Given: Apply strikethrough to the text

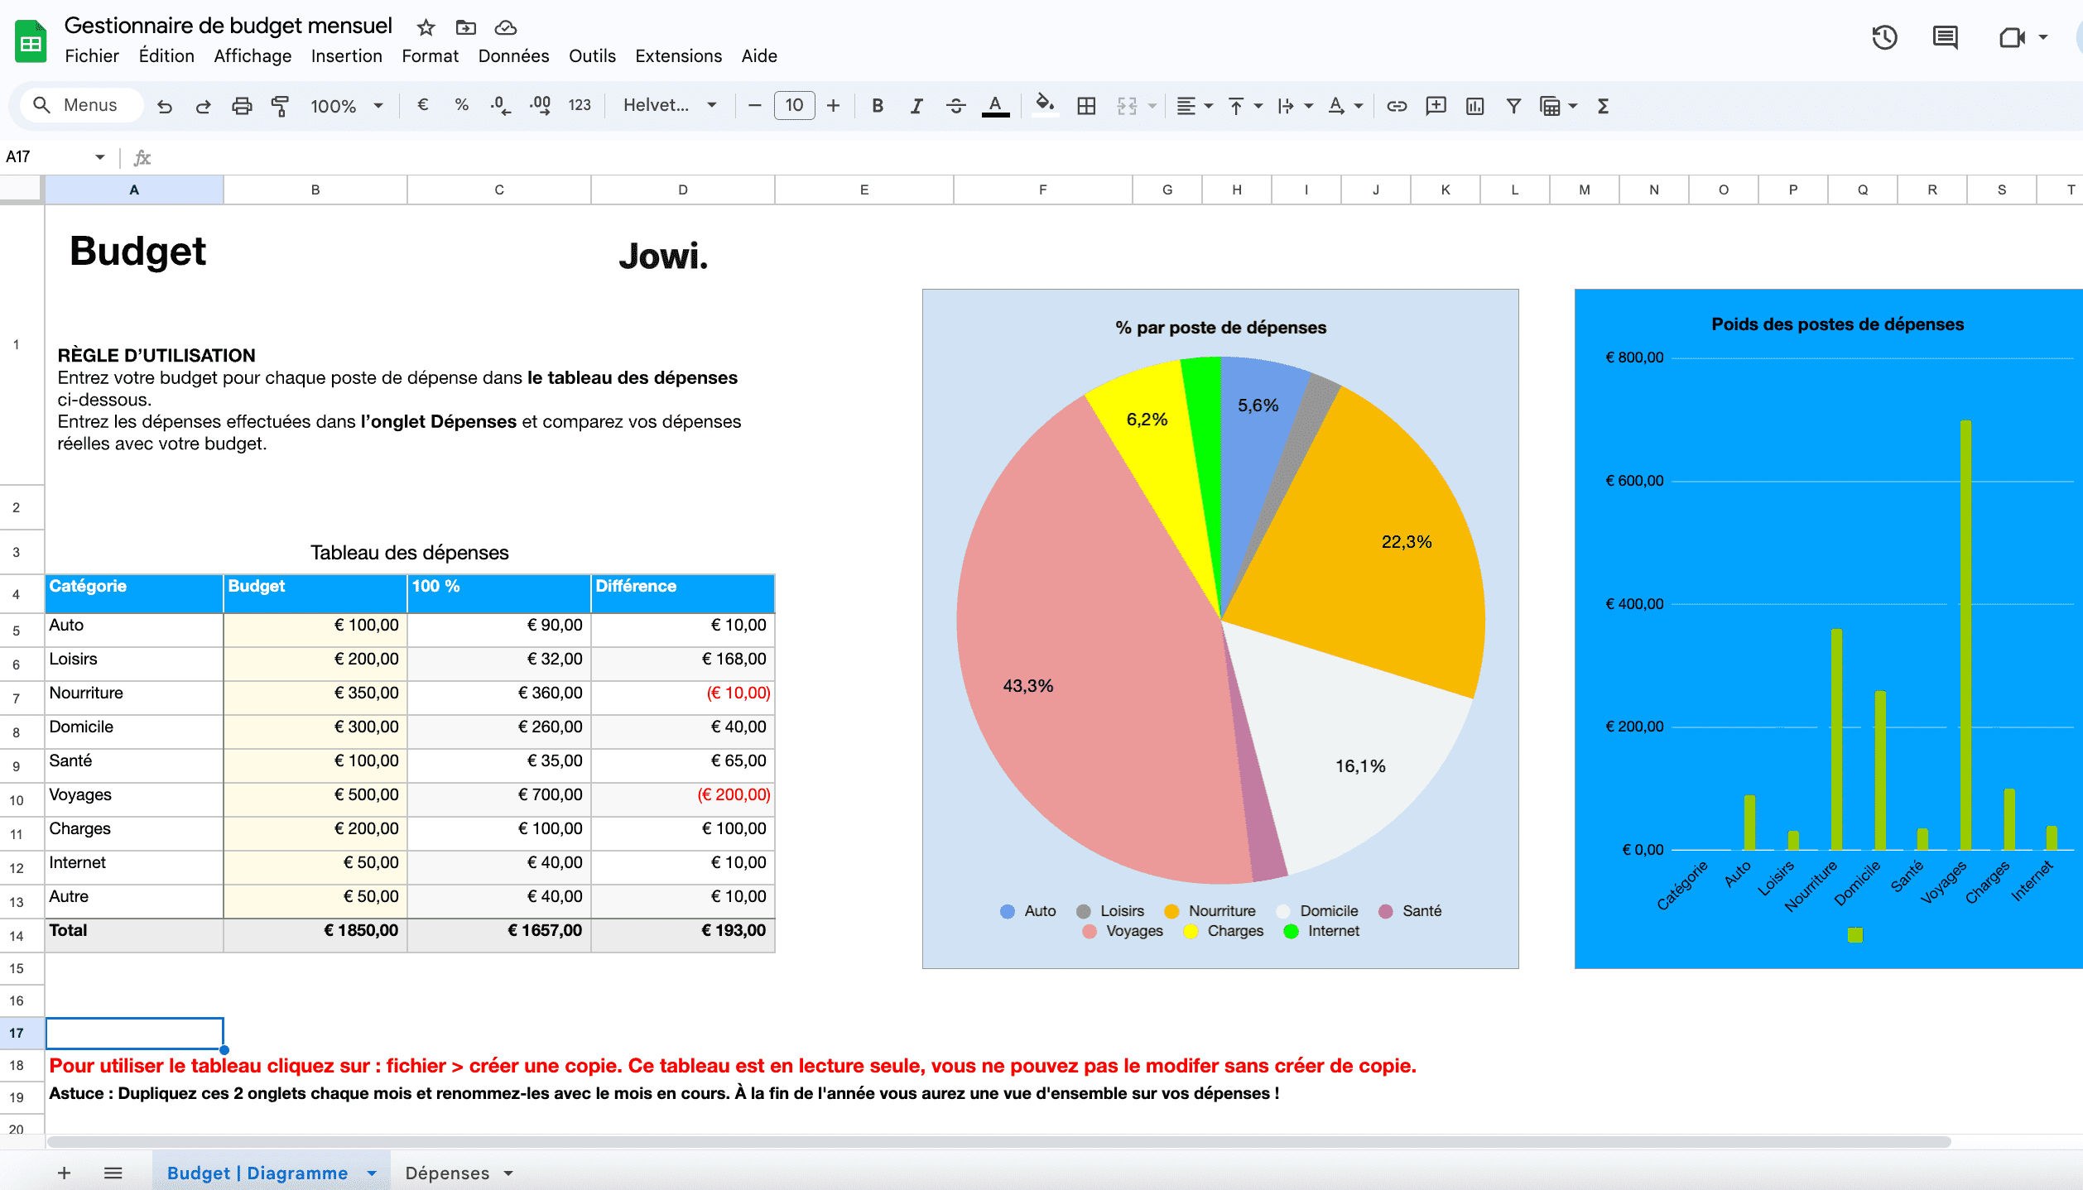Looking at the screenshot, I should 956,105.
